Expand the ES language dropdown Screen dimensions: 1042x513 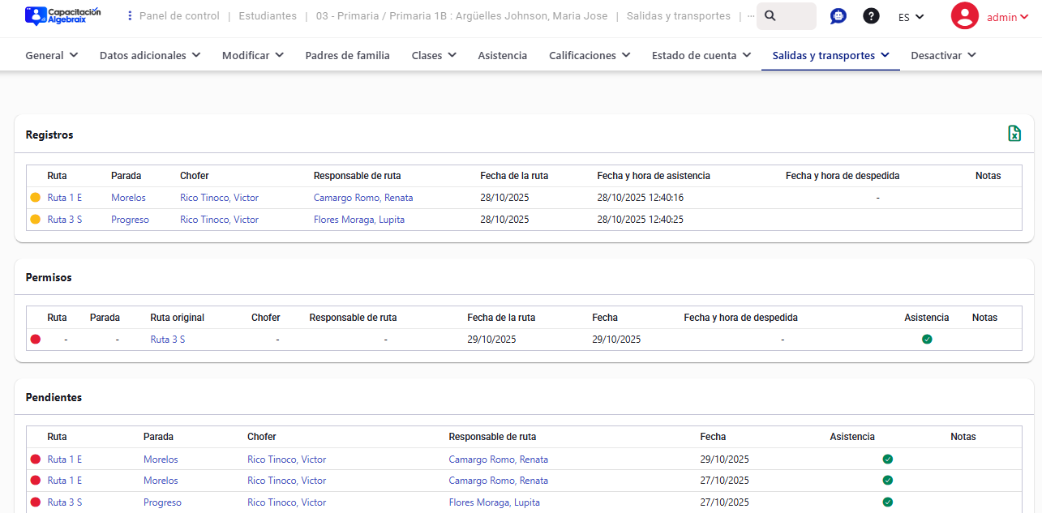(911, 17)
